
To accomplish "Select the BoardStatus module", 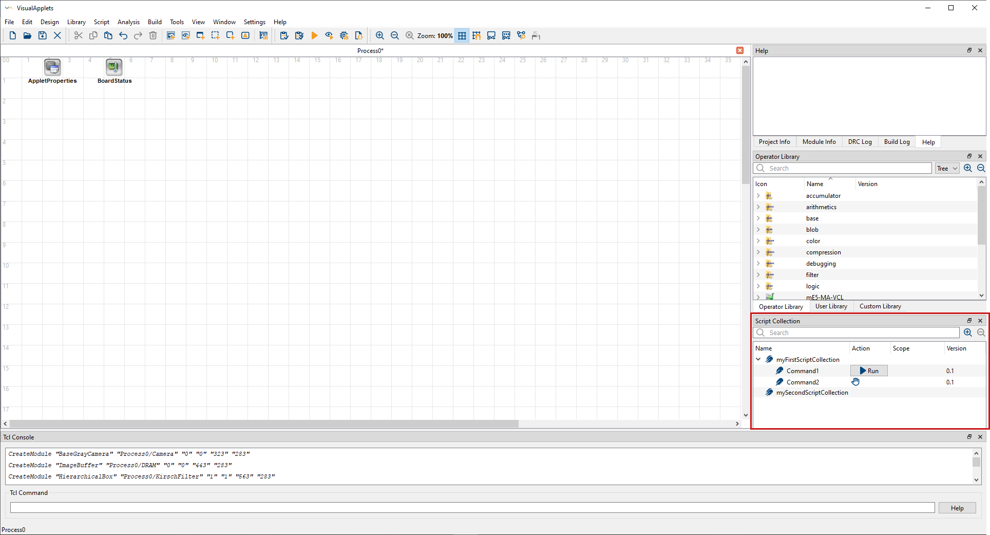I will pyautogui.click(x=113, y=67).
